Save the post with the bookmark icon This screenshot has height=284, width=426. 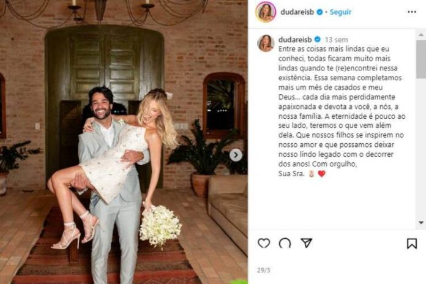412,244
